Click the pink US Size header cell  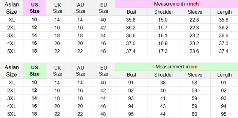[35, 8]
